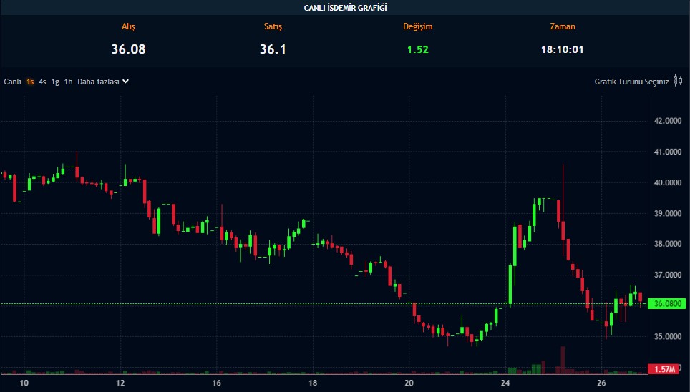The height and width of the screenshot is (392, 690).
Task: Click the chevron beside Daha fazlası
Action: click(x=126, y=82)
